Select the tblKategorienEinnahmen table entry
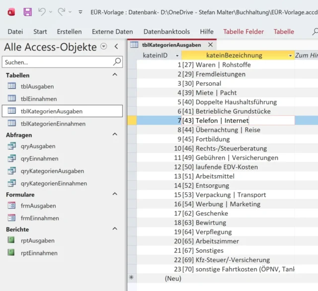This screenshot has width=318, height=291. [53, 124]
